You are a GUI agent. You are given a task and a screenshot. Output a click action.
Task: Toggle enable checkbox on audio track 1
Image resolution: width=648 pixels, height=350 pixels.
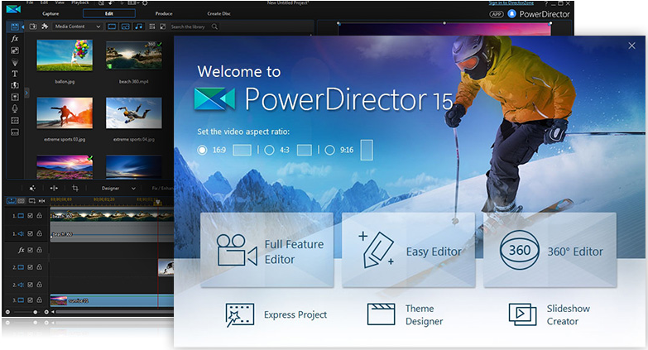(x=30, y=233)
